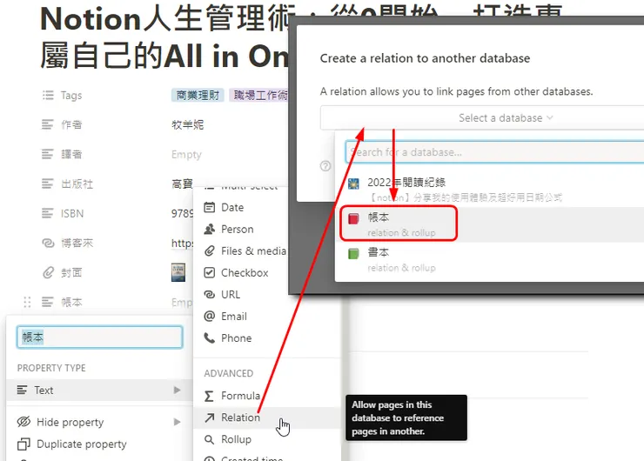
Task: Click the Search for a database field
Action: (x=494, y=152)
